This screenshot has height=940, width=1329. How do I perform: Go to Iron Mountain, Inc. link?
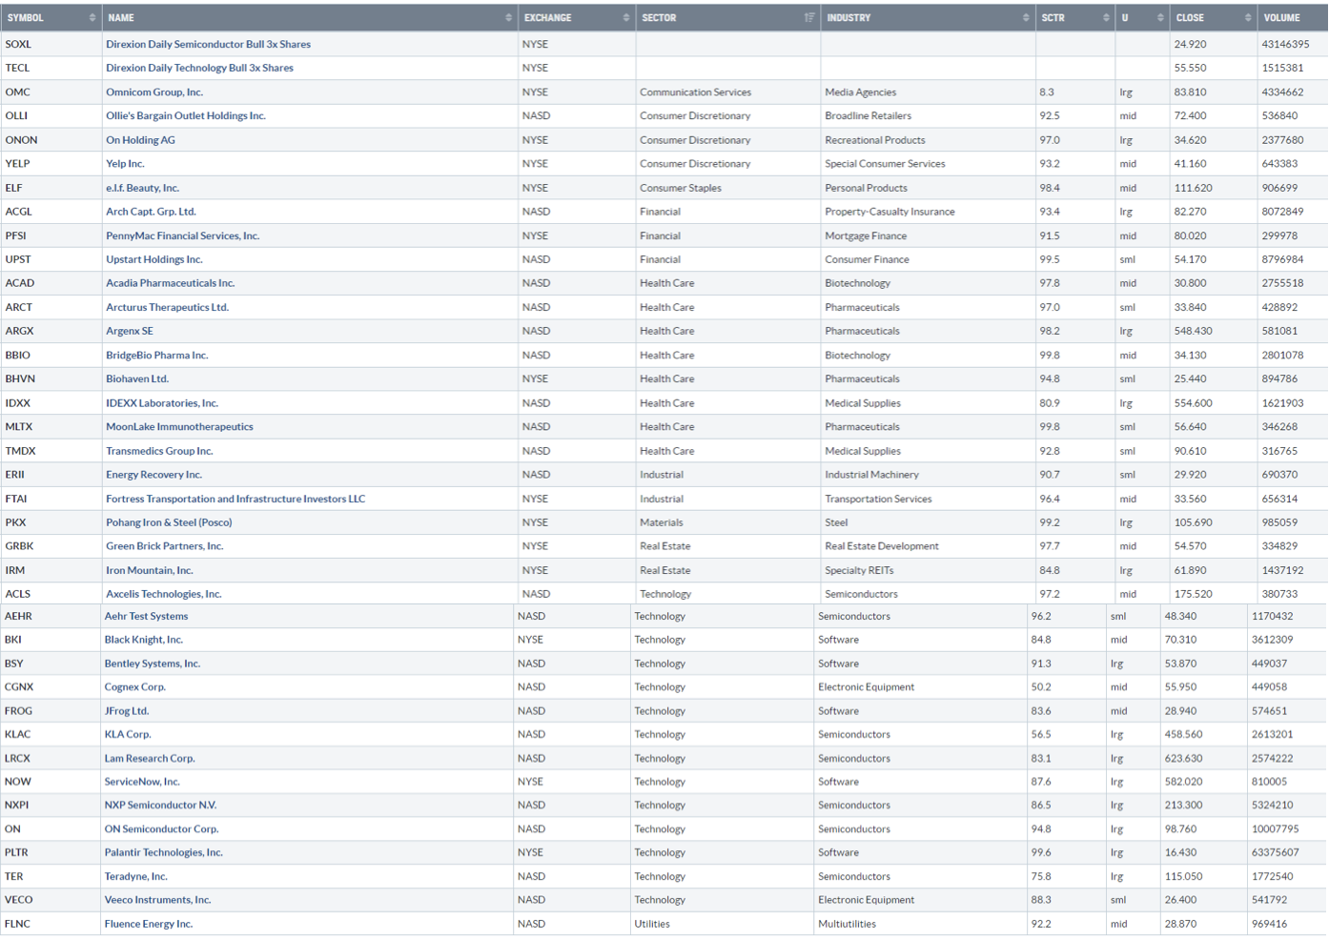click(x=150, y=570)
